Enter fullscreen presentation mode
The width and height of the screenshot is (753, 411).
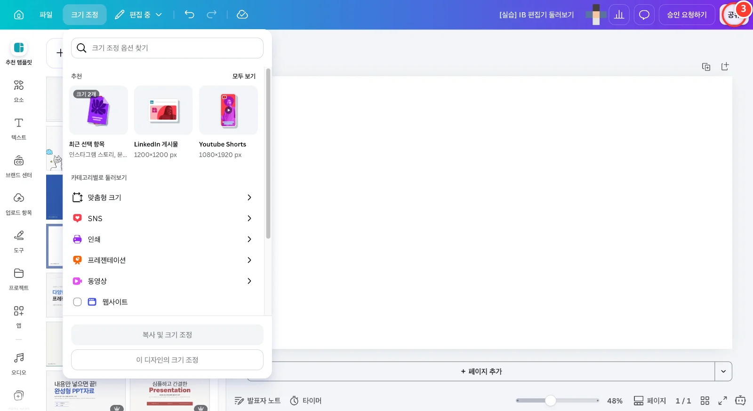(x=722, y=401)
